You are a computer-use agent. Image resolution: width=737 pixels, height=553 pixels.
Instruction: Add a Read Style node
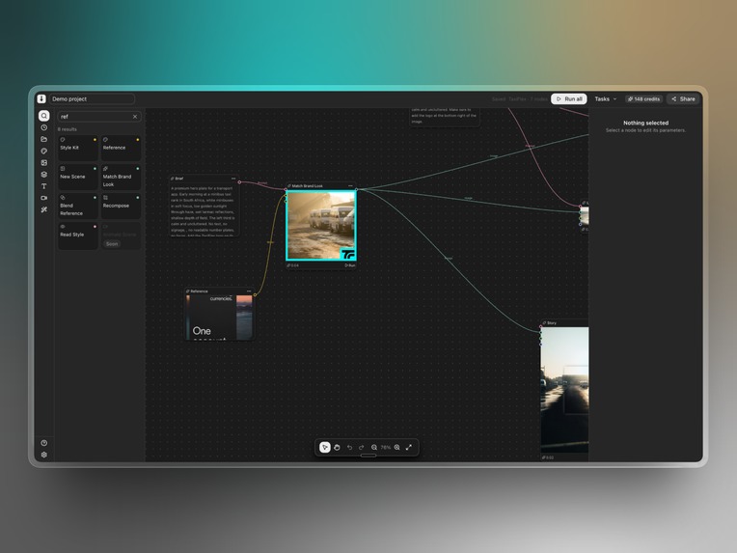tap(78, 235)
